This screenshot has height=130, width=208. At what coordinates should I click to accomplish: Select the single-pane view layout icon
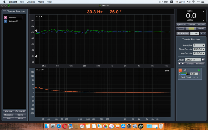click(x=181, y=28)
